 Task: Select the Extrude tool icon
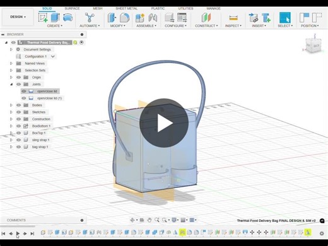56,18
